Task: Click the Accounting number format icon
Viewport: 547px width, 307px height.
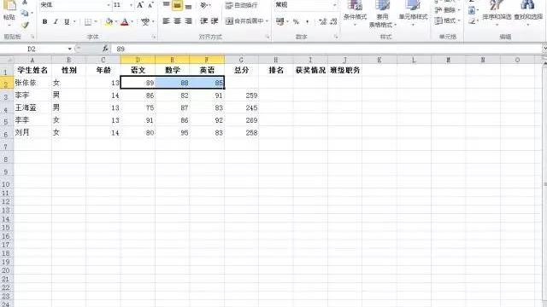Action: coord(279,21)
